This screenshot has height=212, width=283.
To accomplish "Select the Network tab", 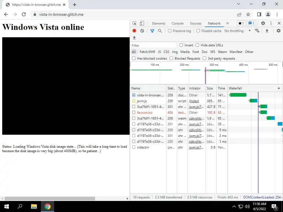I will pyautogui.click(x=214, y=23).
